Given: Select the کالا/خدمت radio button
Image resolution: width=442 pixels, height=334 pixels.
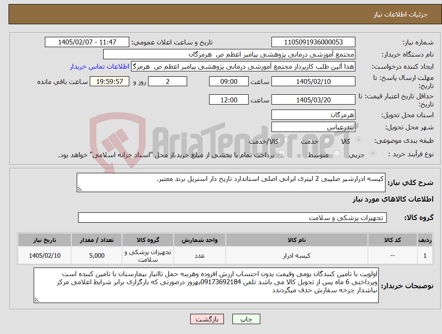Looking at the screenshot, I should tap(287, 140).
